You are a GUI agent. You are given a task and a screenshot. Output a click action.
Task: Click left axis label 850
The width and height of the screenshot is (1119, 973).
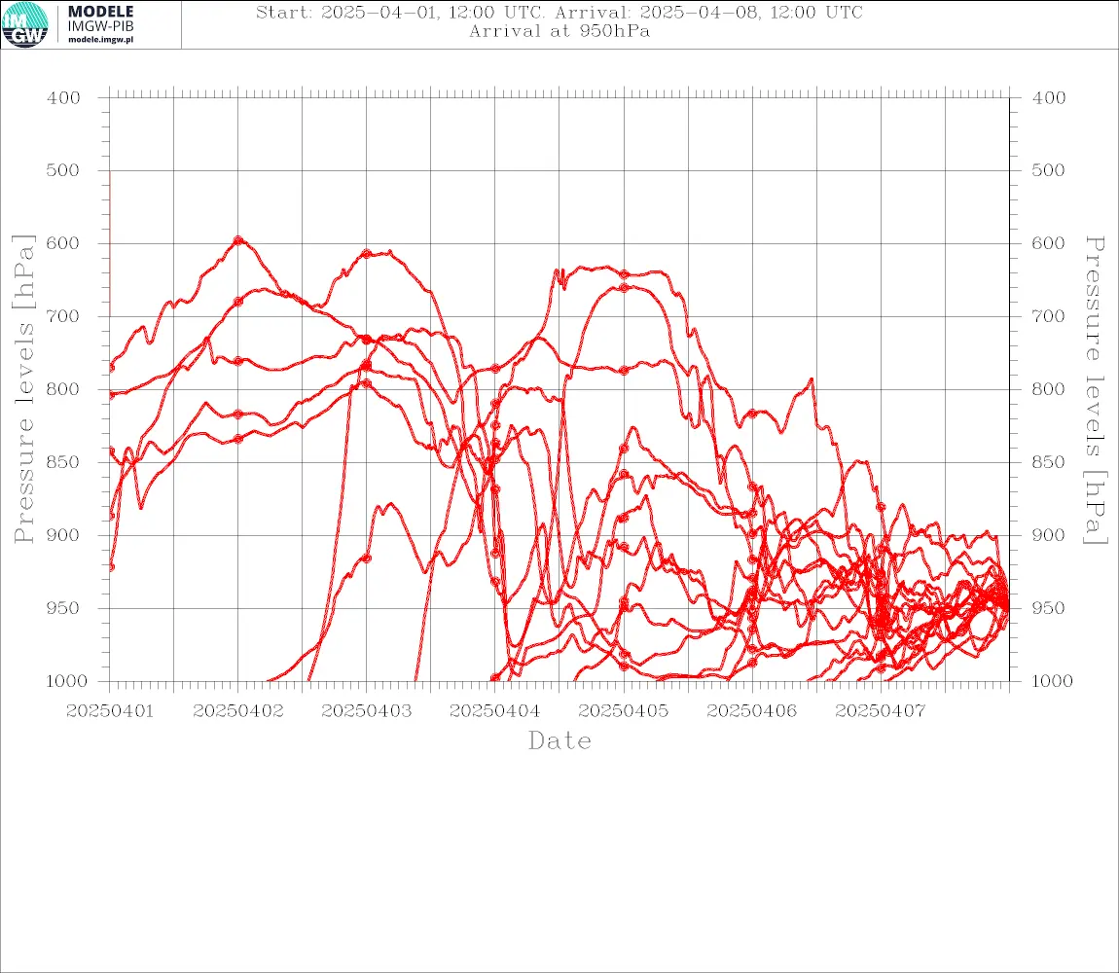click(63, 462)
